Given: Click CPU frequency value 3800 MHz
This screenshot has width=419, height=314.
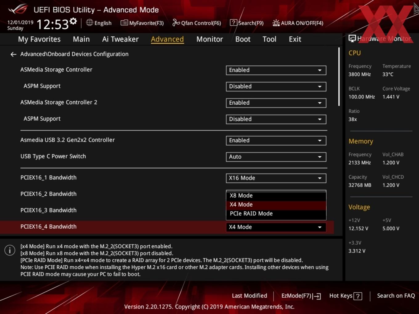Looking at the screenshot, I should point(360,74).
